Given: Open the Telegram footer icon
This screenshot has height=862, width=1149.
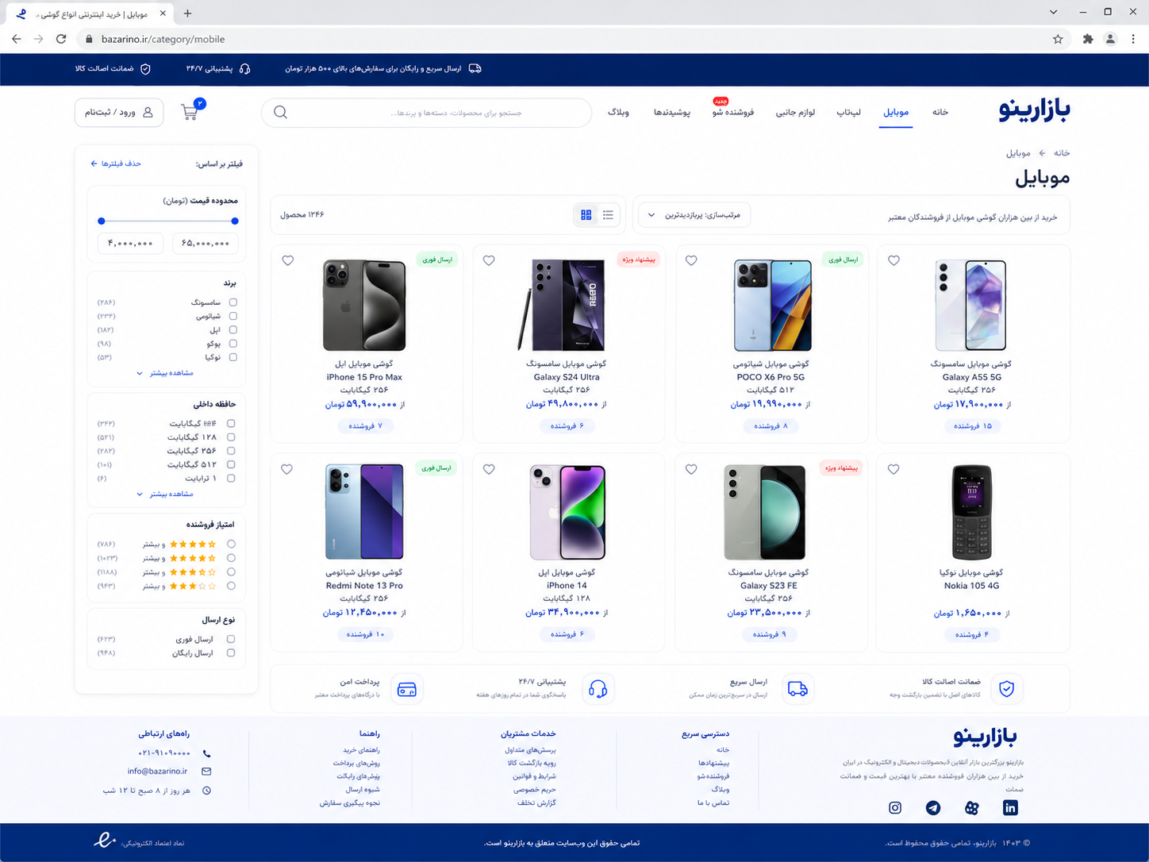Looking at the screenshot, I should tap(933, 808).
